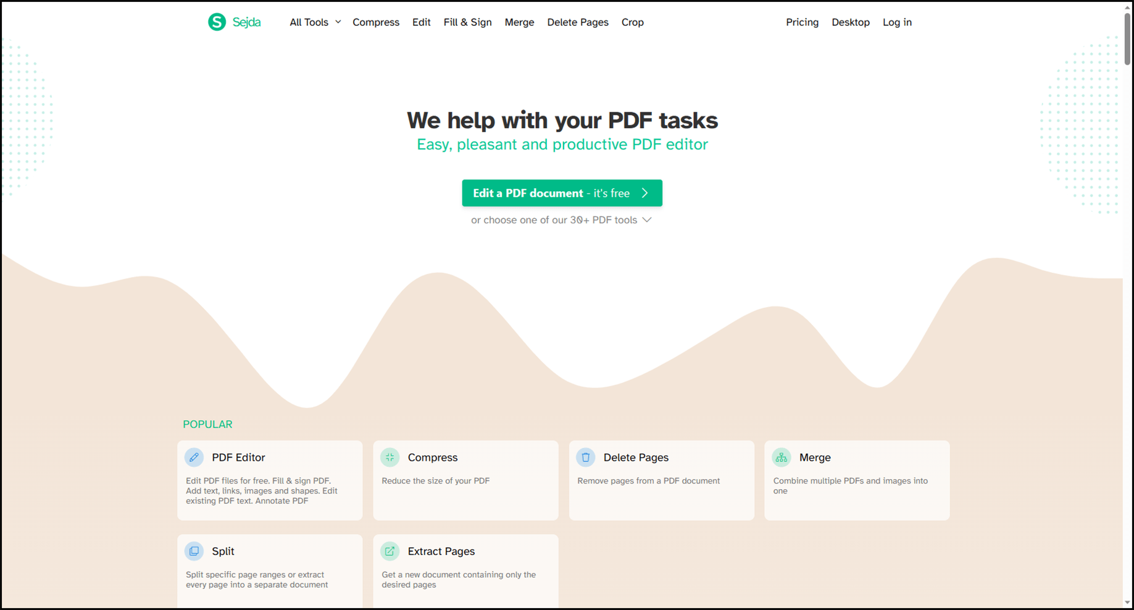Screen dimensions: 1134x610
Task: Click the Edit a PDF document button
Action: tap(562, 193)
